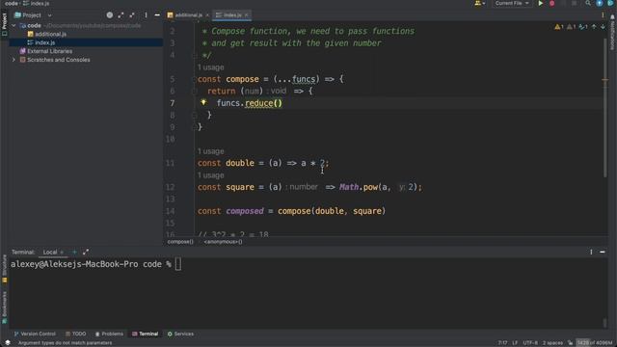617x347 pixels.
Task: Open the Problems tool window
Action: point(109,334)
